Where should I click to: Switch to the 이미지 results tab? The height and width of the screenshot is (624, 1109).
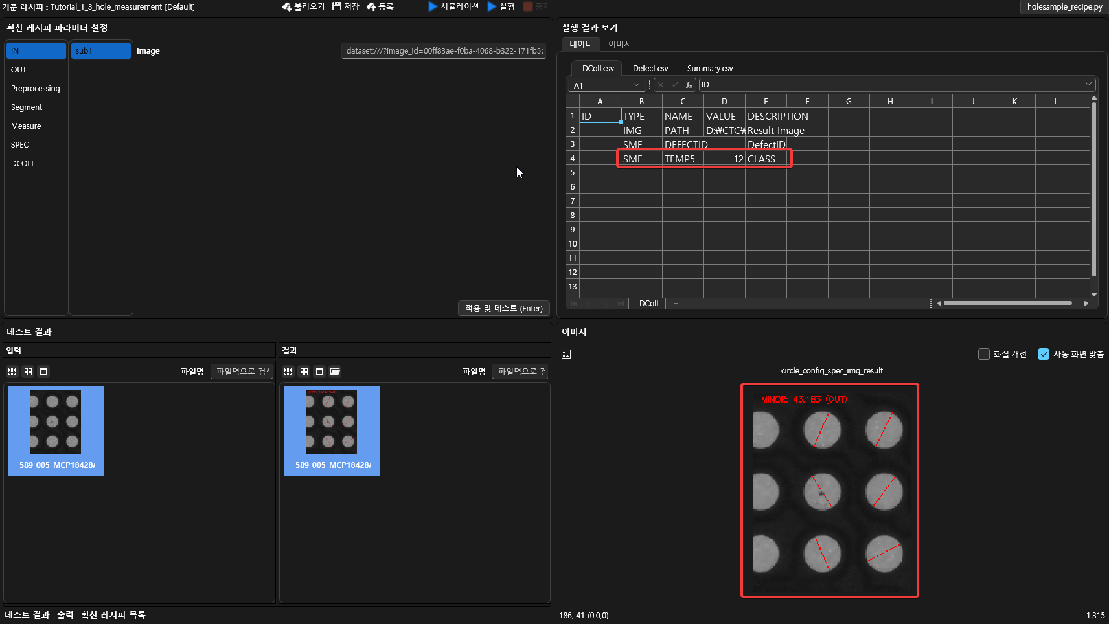point(619,44)
